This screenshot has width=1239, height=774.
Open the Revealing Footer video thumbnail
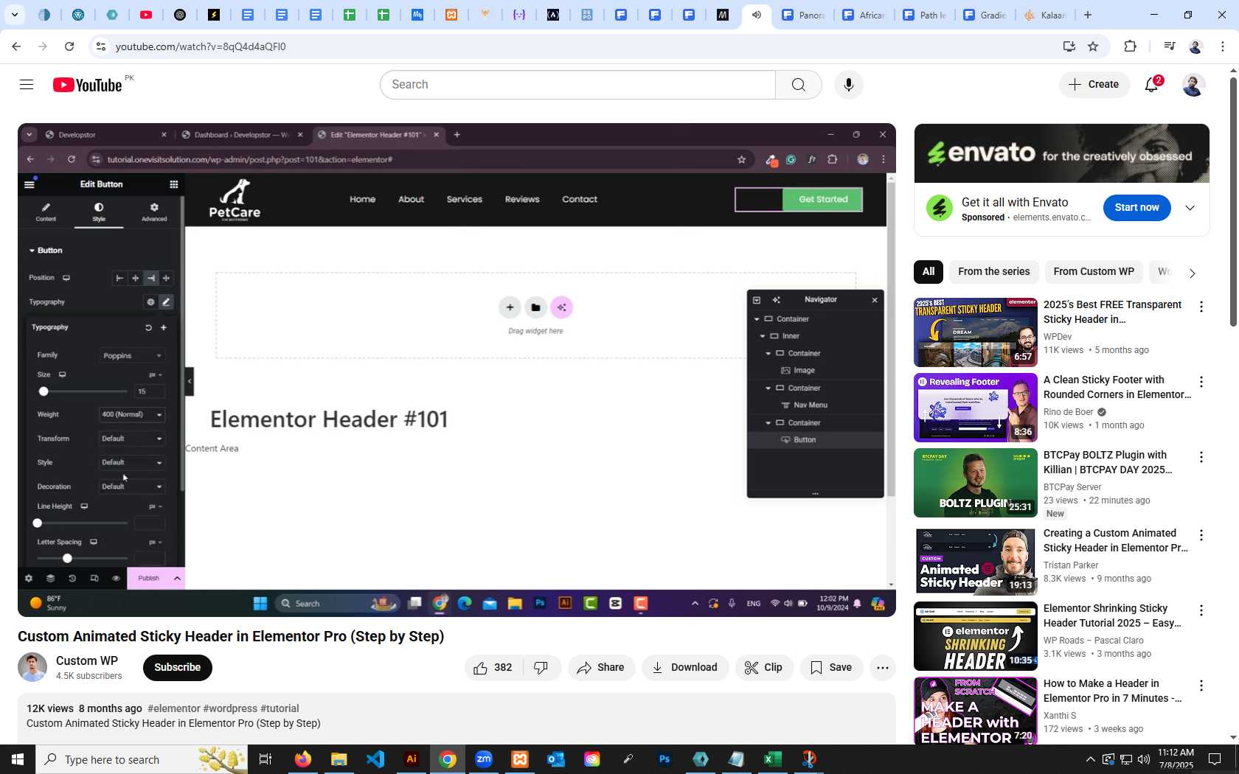(976, 408)
